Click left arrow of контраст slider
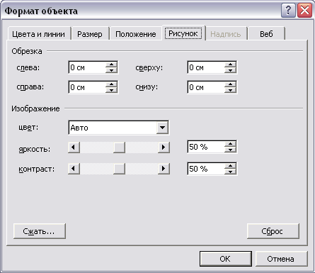The image size is (315, 273). [x=74, y=169]
